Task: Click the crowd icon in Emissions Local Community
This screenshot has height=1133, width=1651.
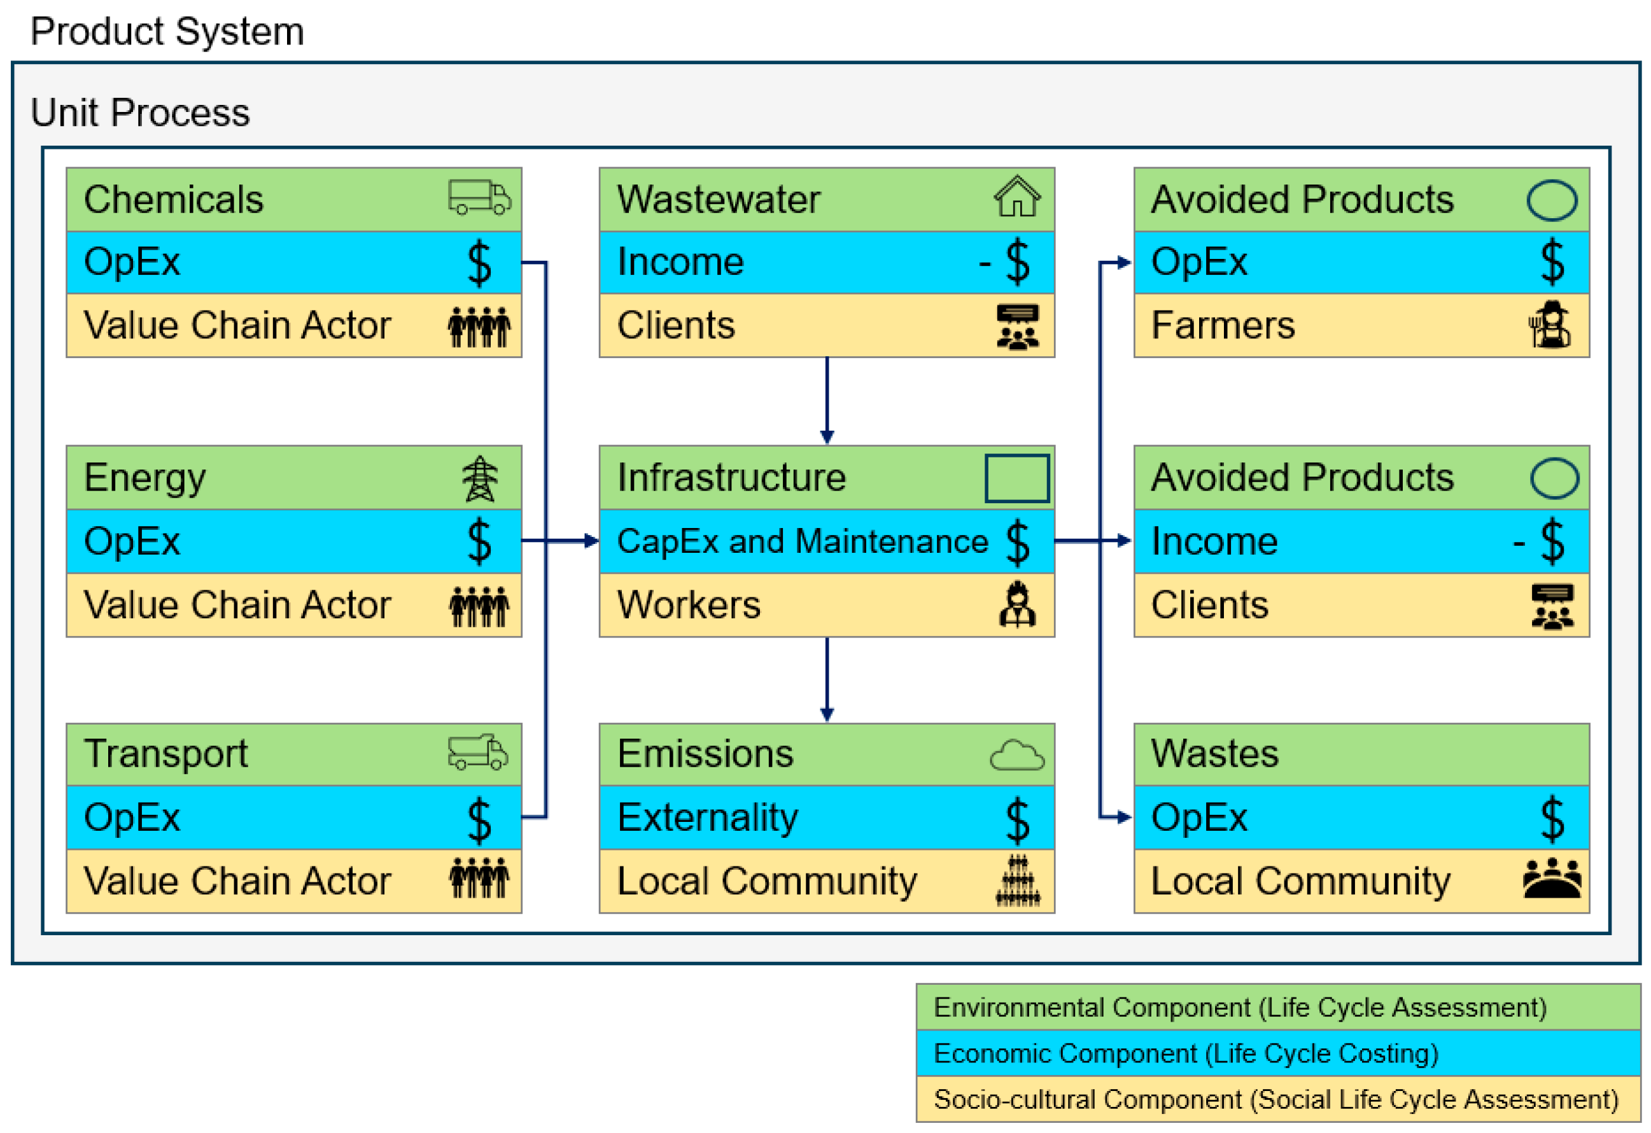Action: point(1017,882)
